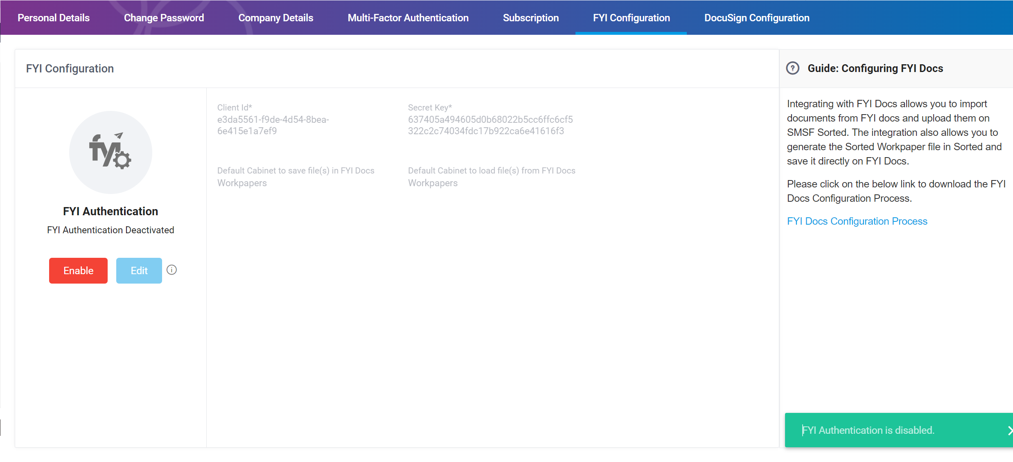Click the Client Id value field
This screenshot has width=1013, height=462.
(273, 125)
